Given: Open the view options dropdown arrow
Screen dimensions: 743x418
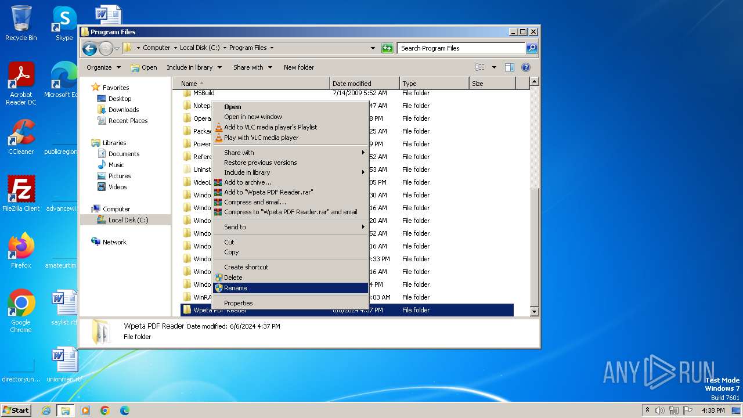Looking at the screenshot, I should 494,67.
